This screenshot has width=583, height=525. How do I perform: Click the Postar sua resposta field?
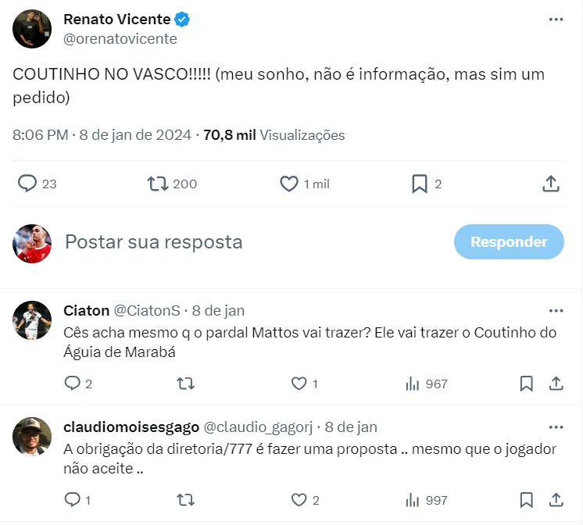tap(234, 242)
